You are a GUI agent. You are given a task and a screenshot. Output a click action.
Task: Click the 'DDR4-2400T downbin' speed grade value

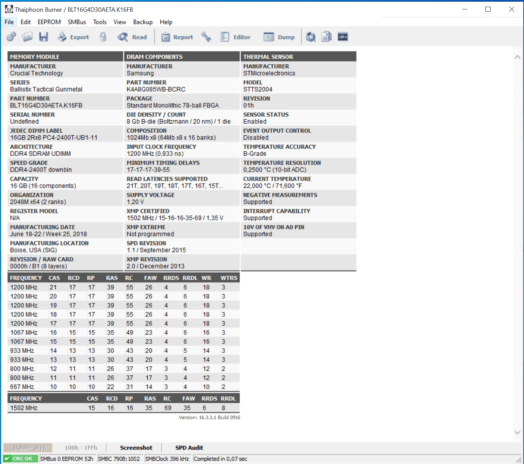(x=41, y=170)
